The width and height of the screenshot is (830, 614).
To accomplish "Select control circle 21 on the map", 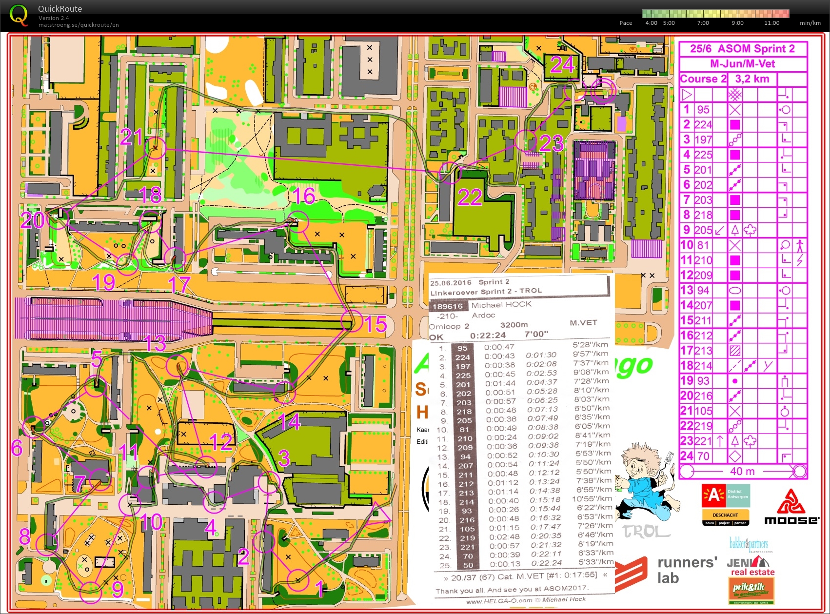I will click(155, 147).
